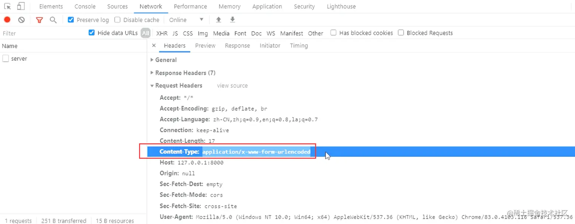Image resolution: width=575 pixels, height=224 pixels.
Task: Open the Timing detail tab
Action: point(299,45)
